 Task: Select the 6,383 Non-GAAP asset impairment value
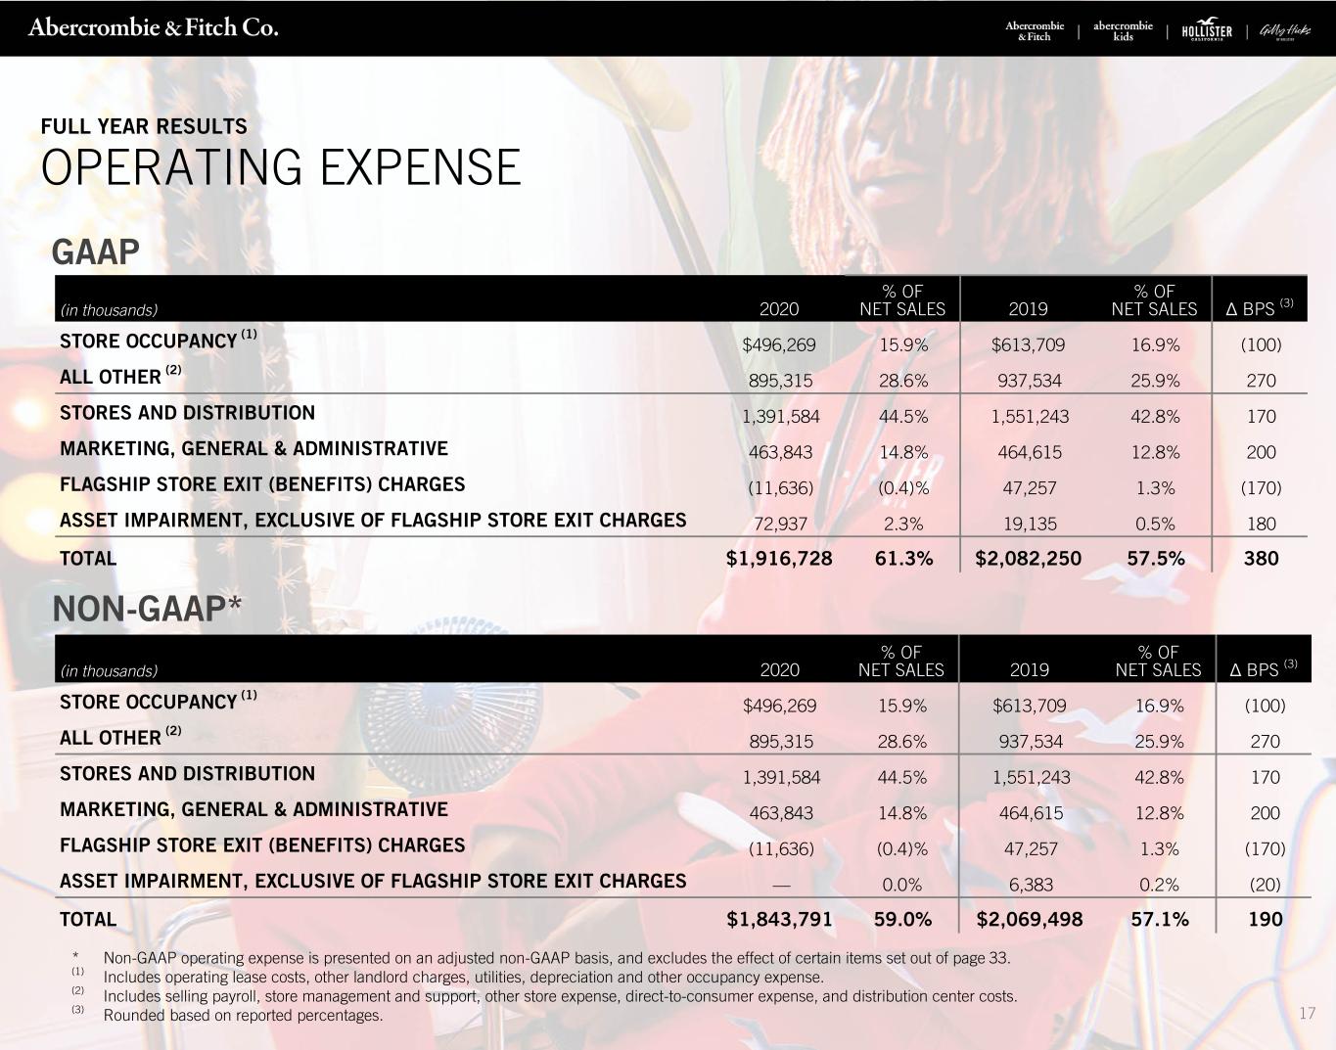(1031, 885)
